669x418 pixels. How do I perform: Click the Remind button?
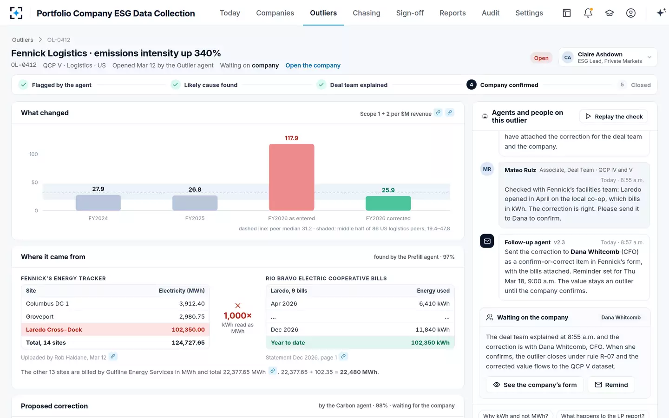point(611,385)
